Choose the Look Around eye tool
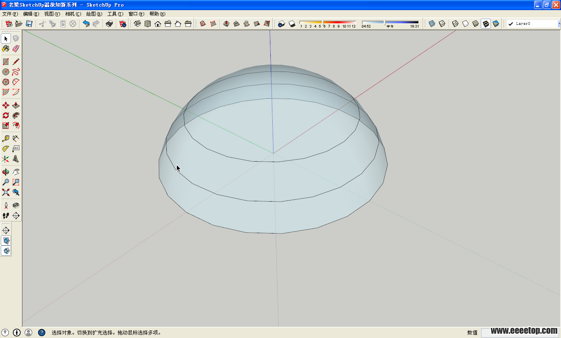The image size is (561, 338). coord(16,206)
